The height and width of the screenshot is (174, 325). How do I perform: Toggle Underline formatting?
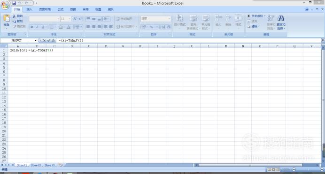43,27
